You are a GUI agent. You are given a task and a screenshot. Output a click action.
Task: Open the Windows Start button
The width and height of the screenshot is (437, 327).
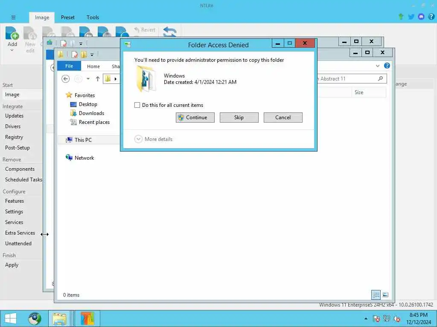coord(10,318)
